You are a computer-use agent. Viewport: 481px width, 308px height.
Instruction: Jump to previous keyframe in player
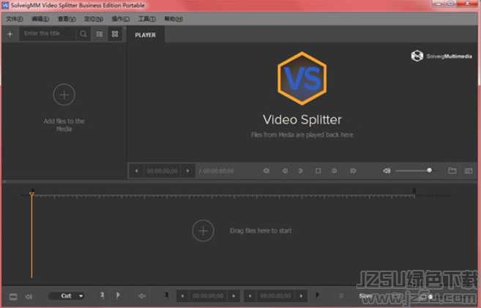[266, 171]
